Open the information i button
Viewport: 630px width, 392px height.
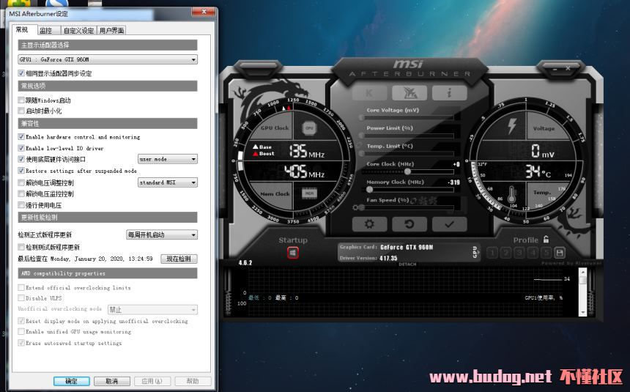tap(449, 93)
